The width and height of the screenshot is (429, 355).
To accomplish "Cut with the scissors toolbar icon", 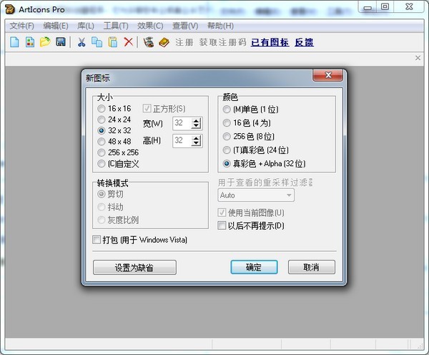I will [x=82, y=42].
